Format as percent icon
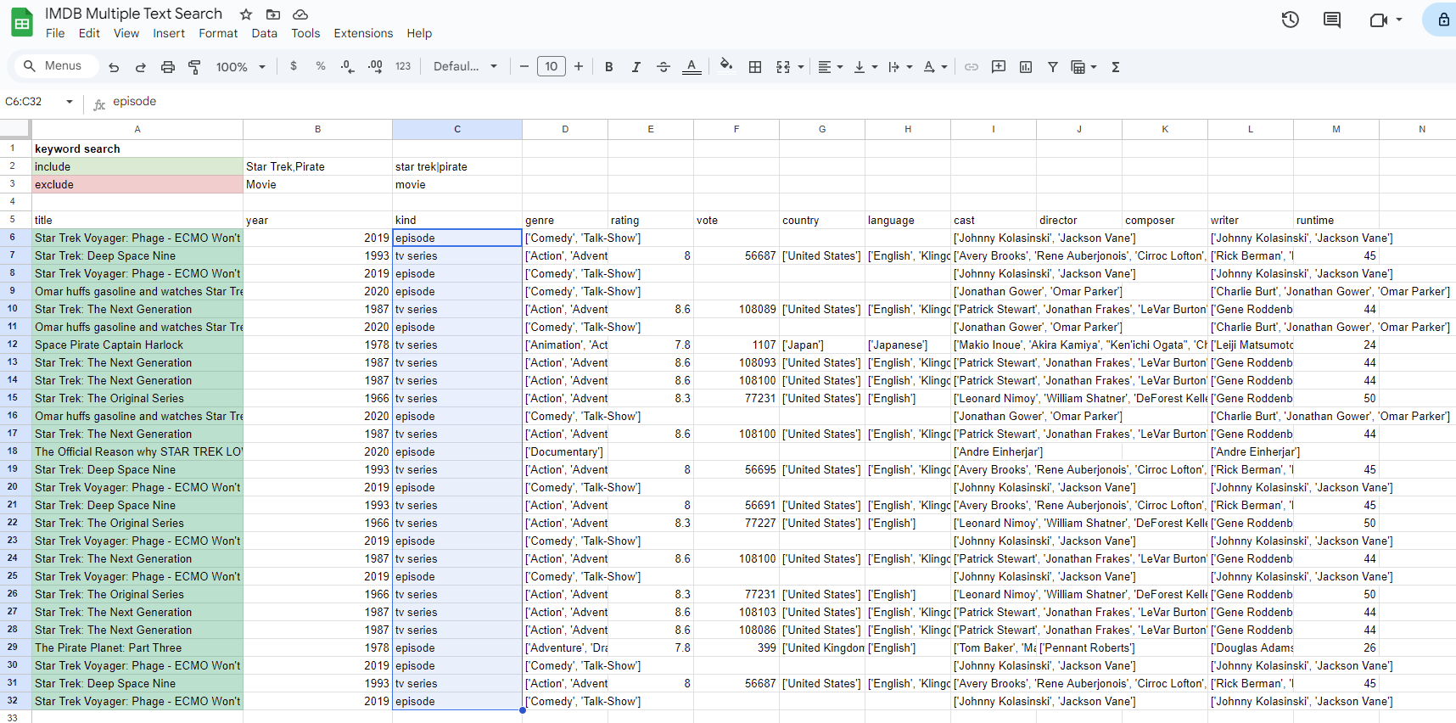Image resolution: width=1456 pixels, height=723 pixels. (x=321, y=66)
